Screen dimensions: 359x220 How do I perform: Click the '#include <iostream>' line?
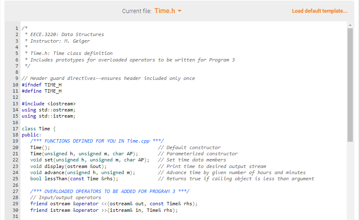48,104
